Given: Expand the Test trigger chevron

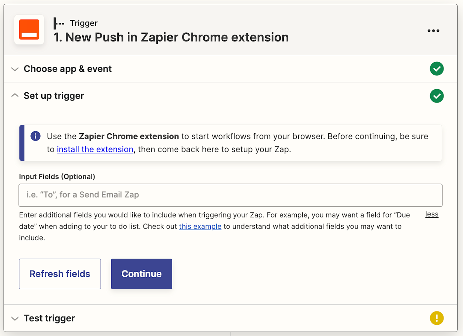Looking at the screenshot, I should tap(15, 318).
